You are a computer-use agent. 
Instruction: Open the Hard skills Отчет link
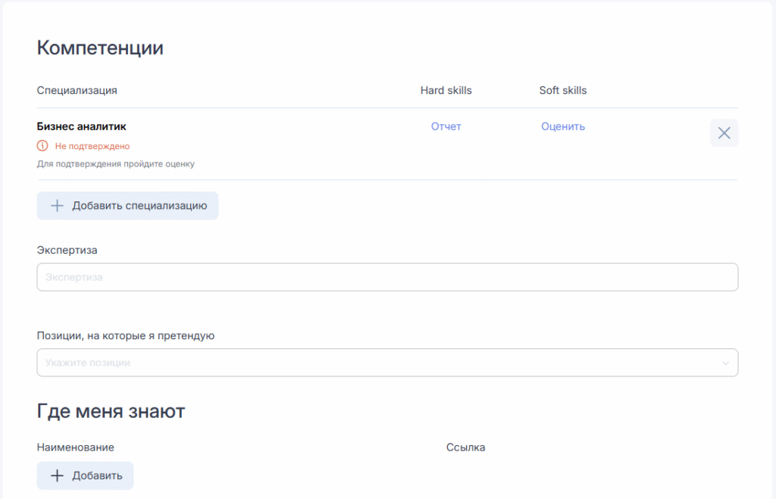pyautogui.click(x=446, y=126)
